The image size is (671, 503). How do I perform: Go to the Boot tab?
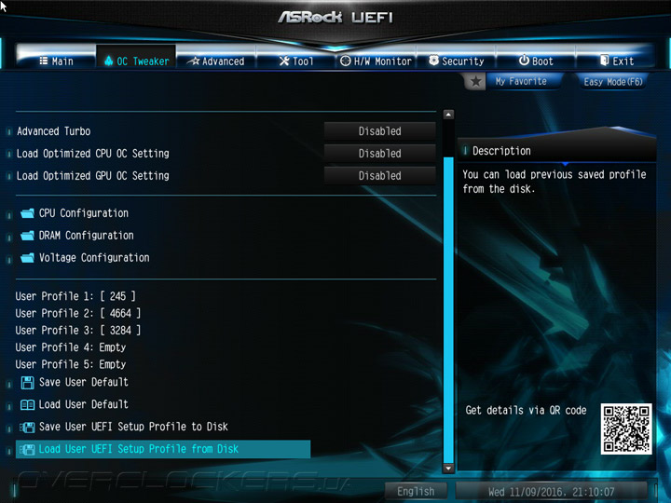click(536, 61)
